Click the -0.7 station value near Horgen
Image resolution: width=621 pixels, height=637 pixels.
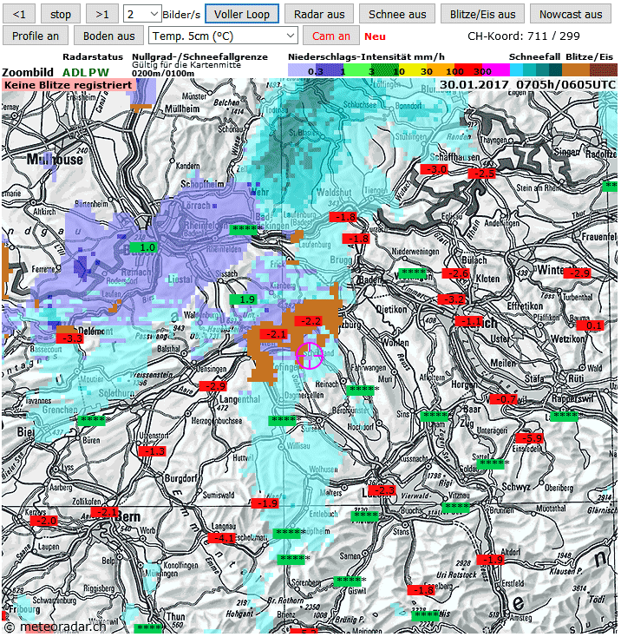coord(503,399)
